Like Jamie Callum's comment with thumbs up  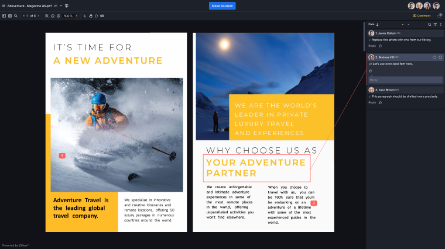tap(380, 45)
